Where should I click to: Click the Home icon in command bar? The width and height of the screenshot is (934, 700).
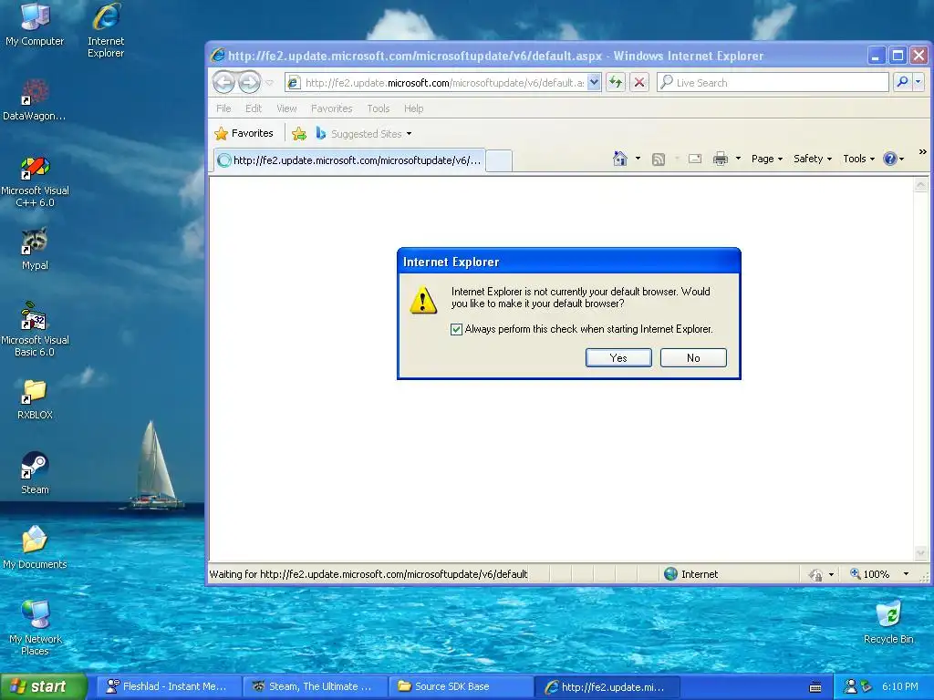[x=620, y=159]
